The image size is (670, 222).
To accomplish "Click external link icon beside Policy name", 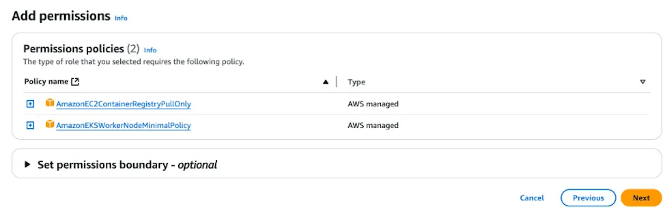I will pos(75,82).
